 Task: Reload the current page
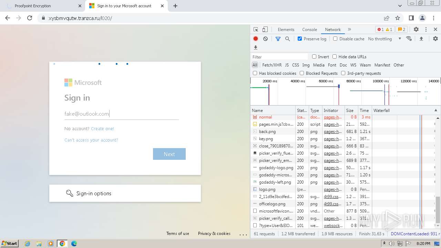coord(30,18)
